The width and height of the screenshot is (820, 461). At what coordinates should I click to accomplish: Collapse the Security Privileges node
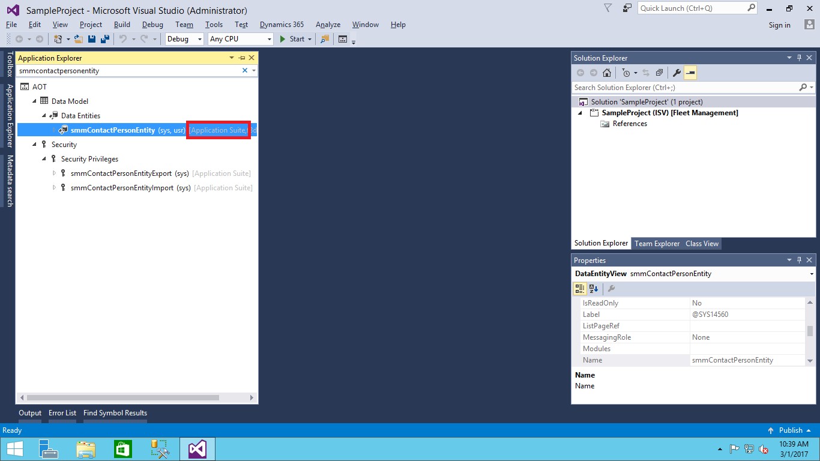click(44, 159)
